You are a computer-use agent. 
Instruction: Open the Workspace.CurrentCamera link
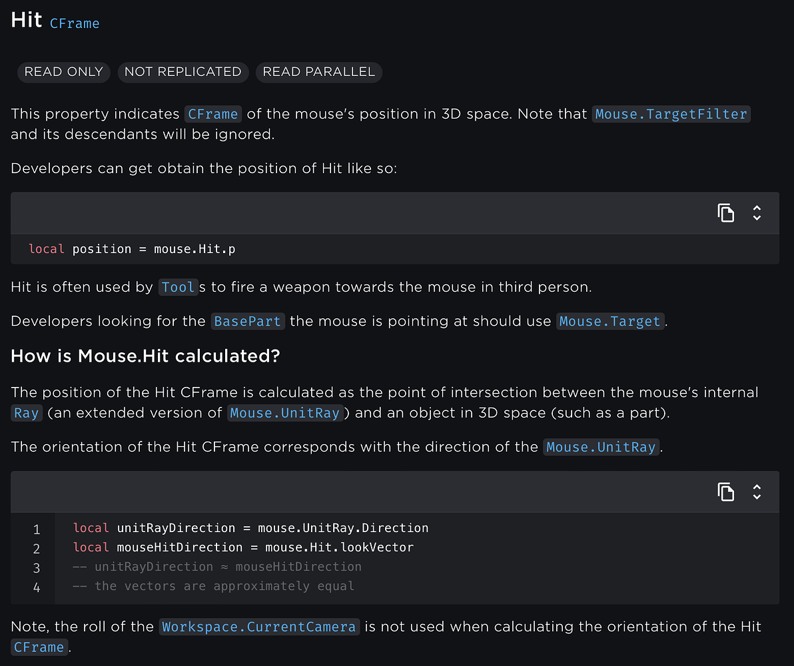pyautogui.click(x=259, y=627)
